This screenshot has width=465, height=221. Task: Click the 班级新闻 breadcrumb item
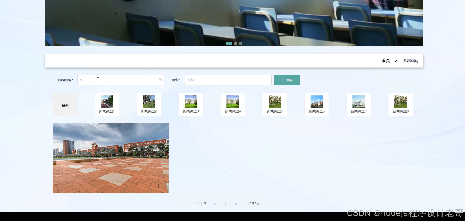click(410, 61)
